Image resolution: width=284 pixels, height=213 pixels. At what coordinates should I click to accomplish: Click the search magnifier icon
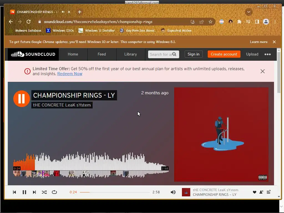(x=174, y=54)
